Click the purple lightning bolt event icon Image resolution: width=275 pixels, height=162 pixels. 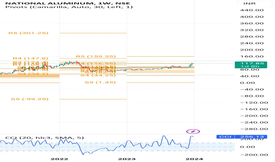pyautogui.click(x=193, y=131)
